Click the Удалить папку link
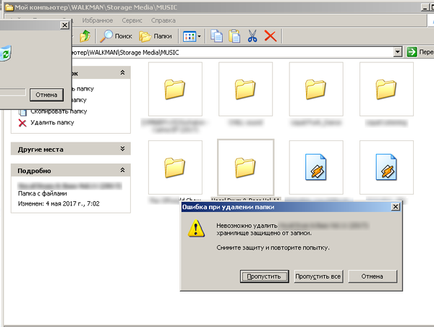 coord(51,123)
